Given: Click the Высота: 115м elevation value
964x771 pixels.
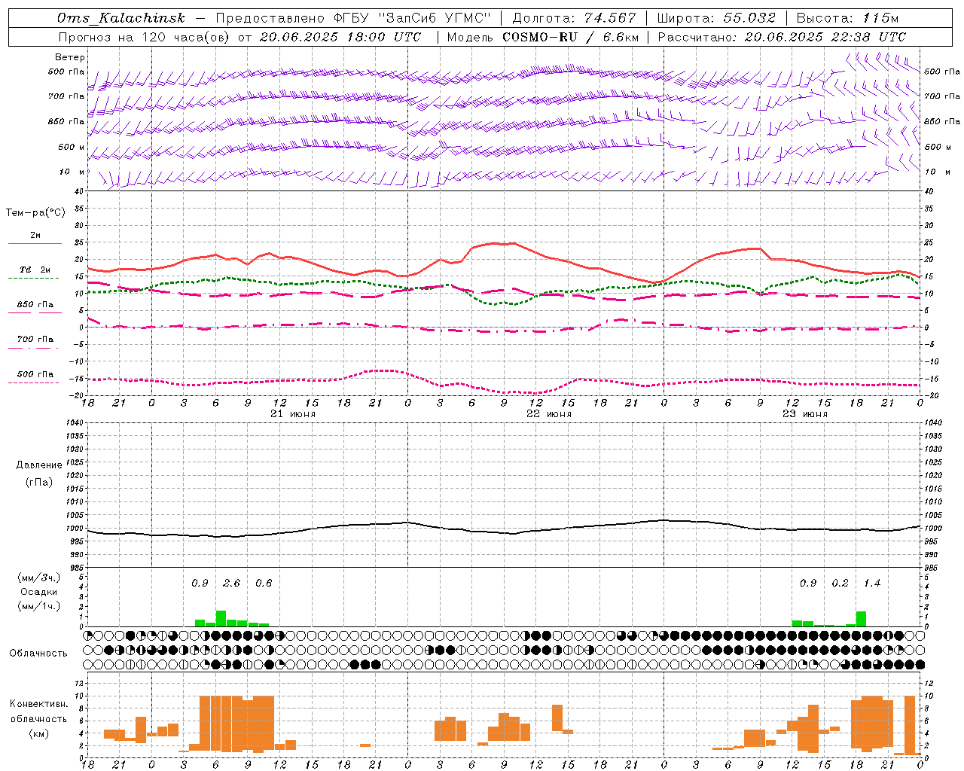Looking at the screenshot, I should (x=847, y=18).
